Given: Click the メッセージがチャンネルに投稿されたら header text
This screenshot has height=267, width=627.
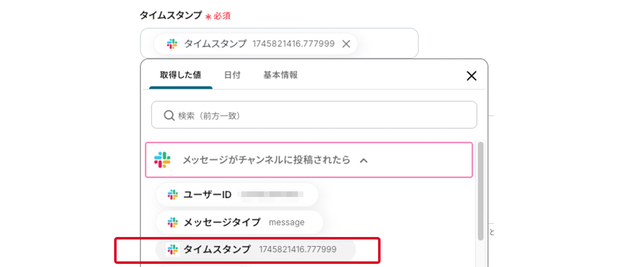Looking at the screenshot, I should tap(266, 160).
